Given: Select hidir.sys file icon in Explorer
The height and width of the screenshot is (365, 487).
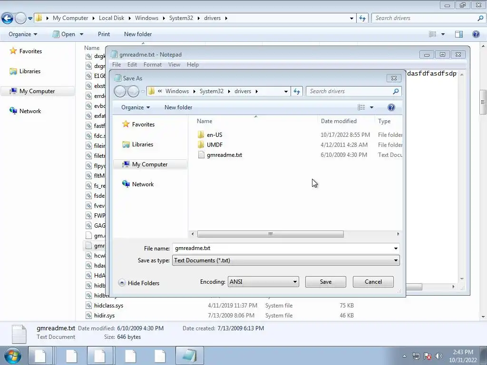Looking at the screenshot, I should click(x=89, y=316).
